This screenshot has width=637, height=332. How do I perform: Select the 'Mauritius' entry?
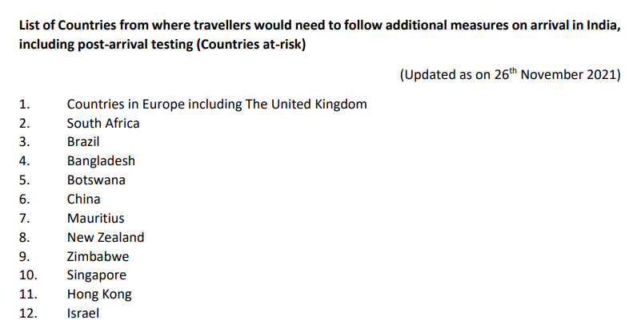[96, 219]
